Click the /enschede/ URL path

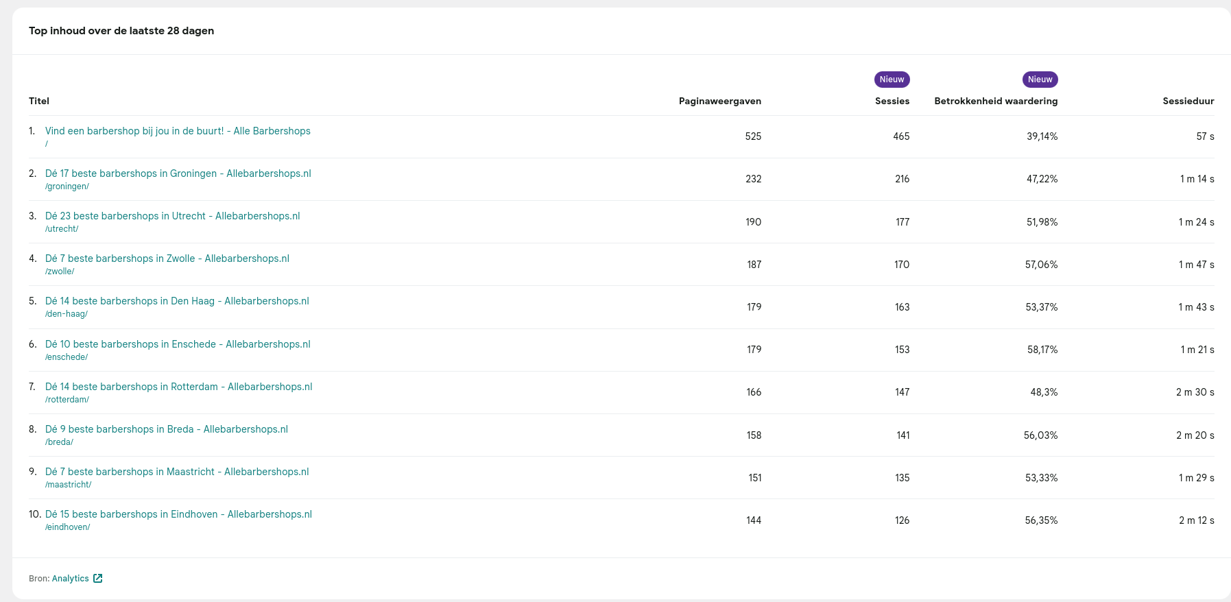click(x=67, y=357)
